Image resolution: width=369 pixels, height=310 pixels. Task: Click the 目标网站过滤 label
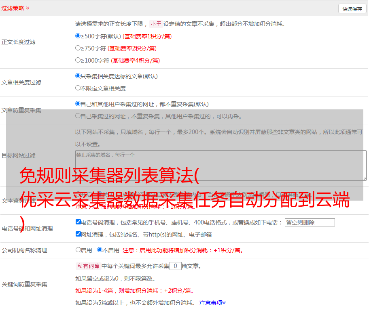pyautogui.click(x=18, y=155)
